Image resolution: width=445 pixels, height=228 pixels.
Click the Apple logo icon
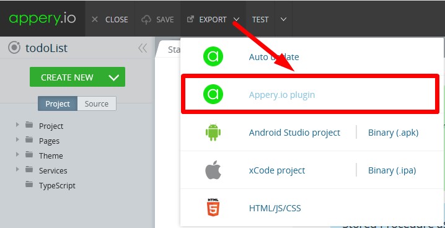pos(213,170)
